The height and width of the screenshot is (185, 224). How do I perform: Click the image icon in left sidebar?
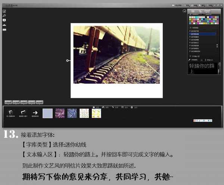(x=4, y=11)
